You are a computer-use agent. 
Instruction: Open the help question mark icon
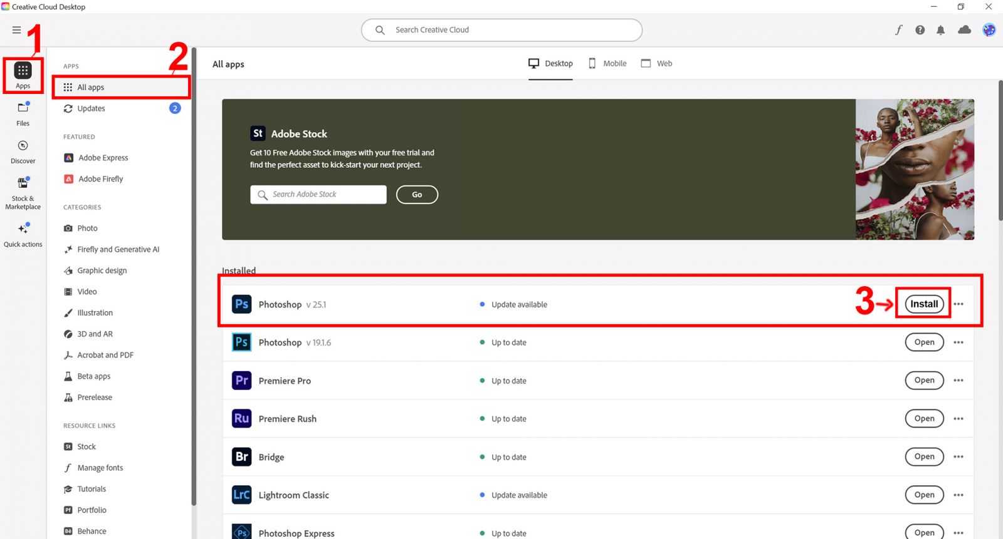click(x=920, y=30)
